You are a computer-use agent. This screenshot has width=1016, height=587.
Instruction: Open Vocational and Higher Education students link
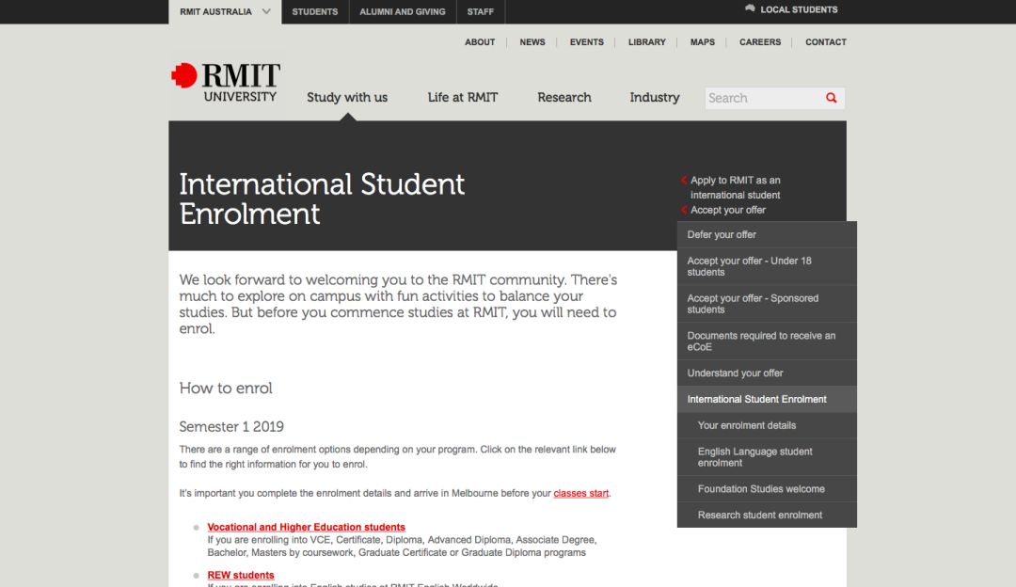point(306,528)
